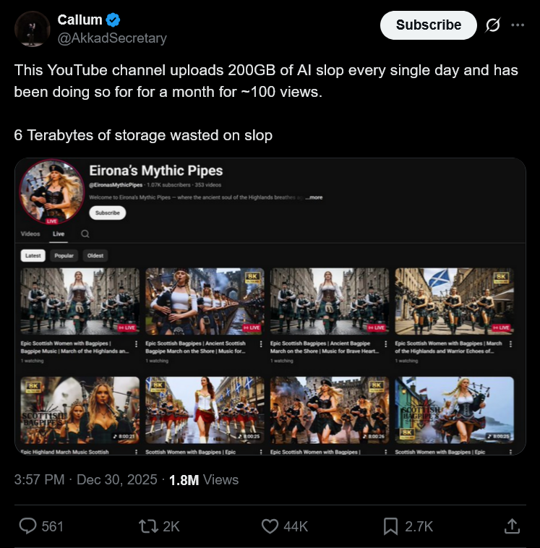
Task: Switch to the Videos tab
Action: (x=30, y=234)
